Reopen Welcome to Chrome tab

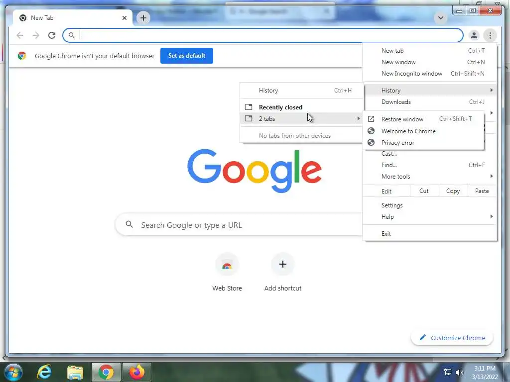(424, 131)
